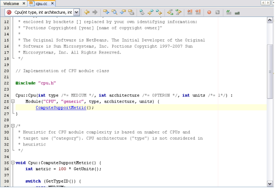This screenshot has height=189, width=275.
Task: Click the word NetBeans in line 15 comment
Action: pyautogui.click(x=96, y=40)
